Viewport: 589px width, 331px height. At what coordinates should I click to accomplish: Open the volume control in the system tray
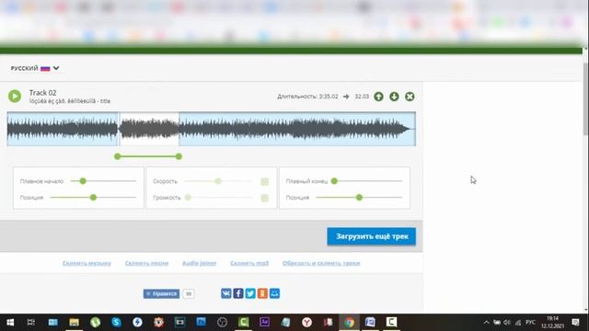pos(507,323)
